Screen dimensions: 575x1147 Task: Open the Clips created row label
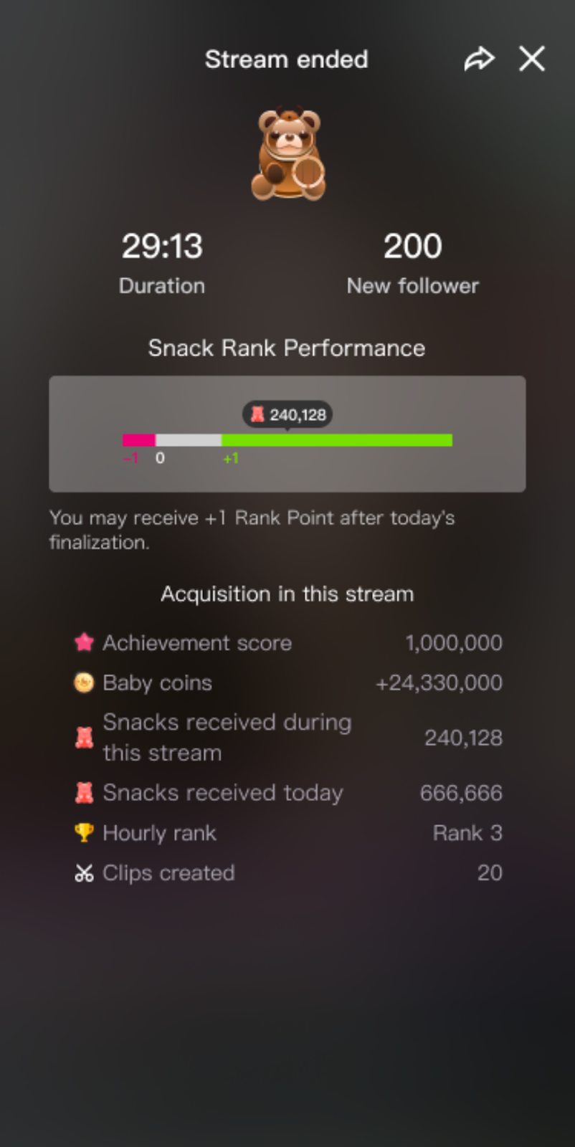(x=168, y=873)
